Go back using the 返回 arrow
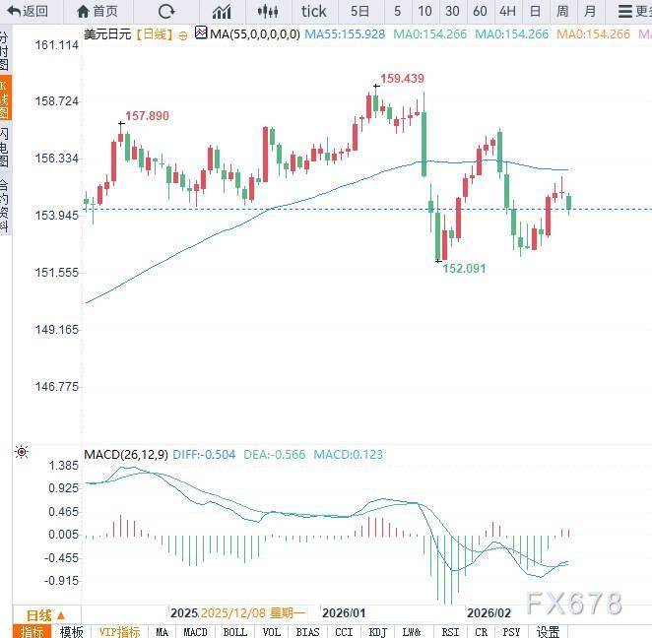The image size is (652, 638). pos(27,11)
